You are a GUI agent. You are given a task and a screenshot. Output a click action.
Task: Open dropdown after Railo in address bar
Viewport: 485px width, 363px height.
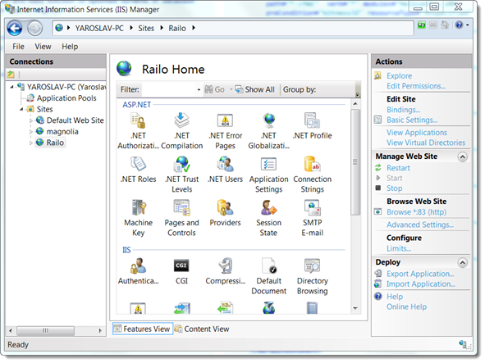[194, 28]
